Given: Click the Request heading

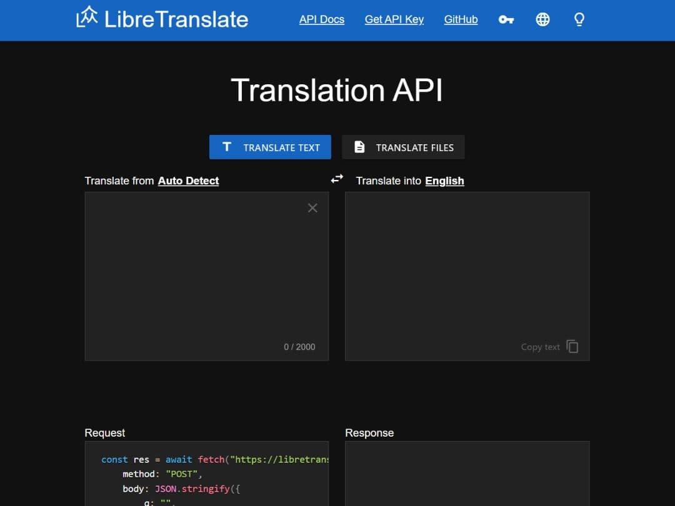Looking at the screenshot, I should (x=104, y=433).
